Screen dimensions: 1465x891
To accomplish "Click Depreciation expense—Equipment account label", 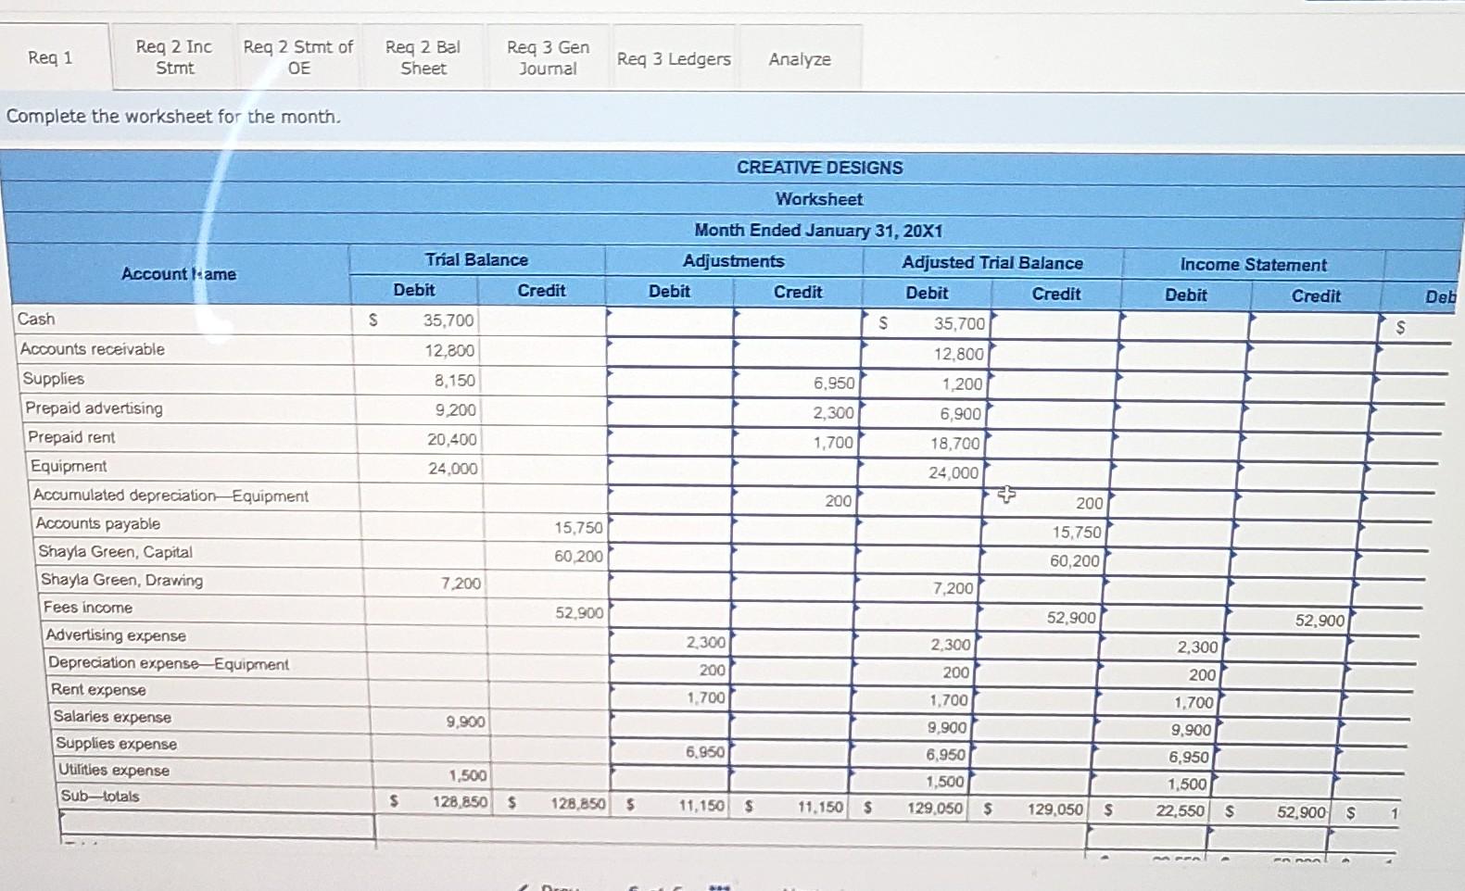I will point(169,663).
